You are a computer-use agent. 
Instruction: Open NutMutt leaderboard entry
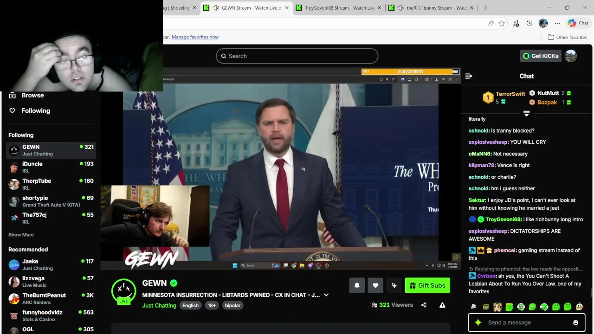tap(550, 93)
